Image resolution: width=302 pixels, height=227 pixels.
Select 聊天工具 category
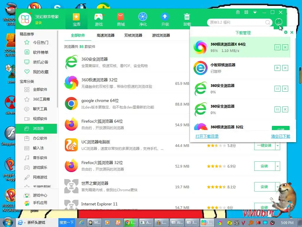(x=37, y=109)
